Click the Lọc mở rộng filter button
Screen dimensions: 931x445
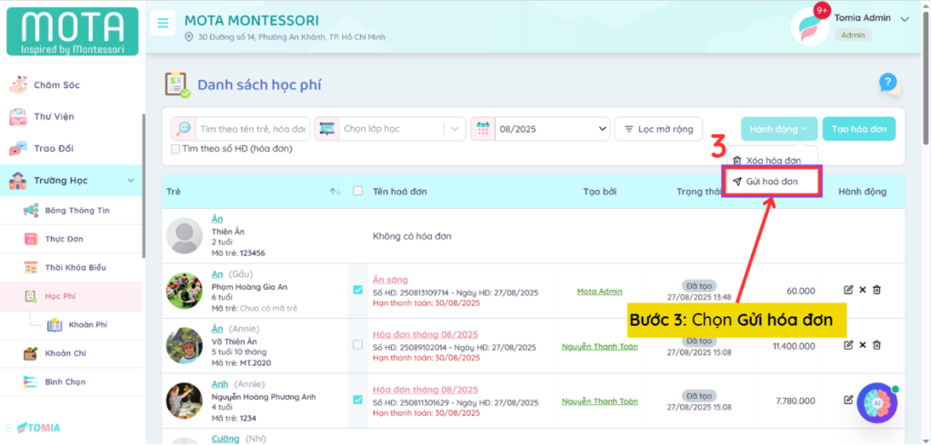658,129
